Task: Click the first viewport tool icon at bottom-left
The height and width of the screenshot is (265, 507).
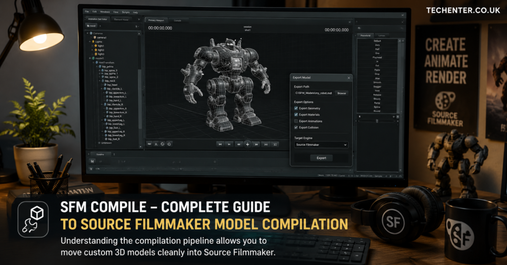Action: coord(150,144)
